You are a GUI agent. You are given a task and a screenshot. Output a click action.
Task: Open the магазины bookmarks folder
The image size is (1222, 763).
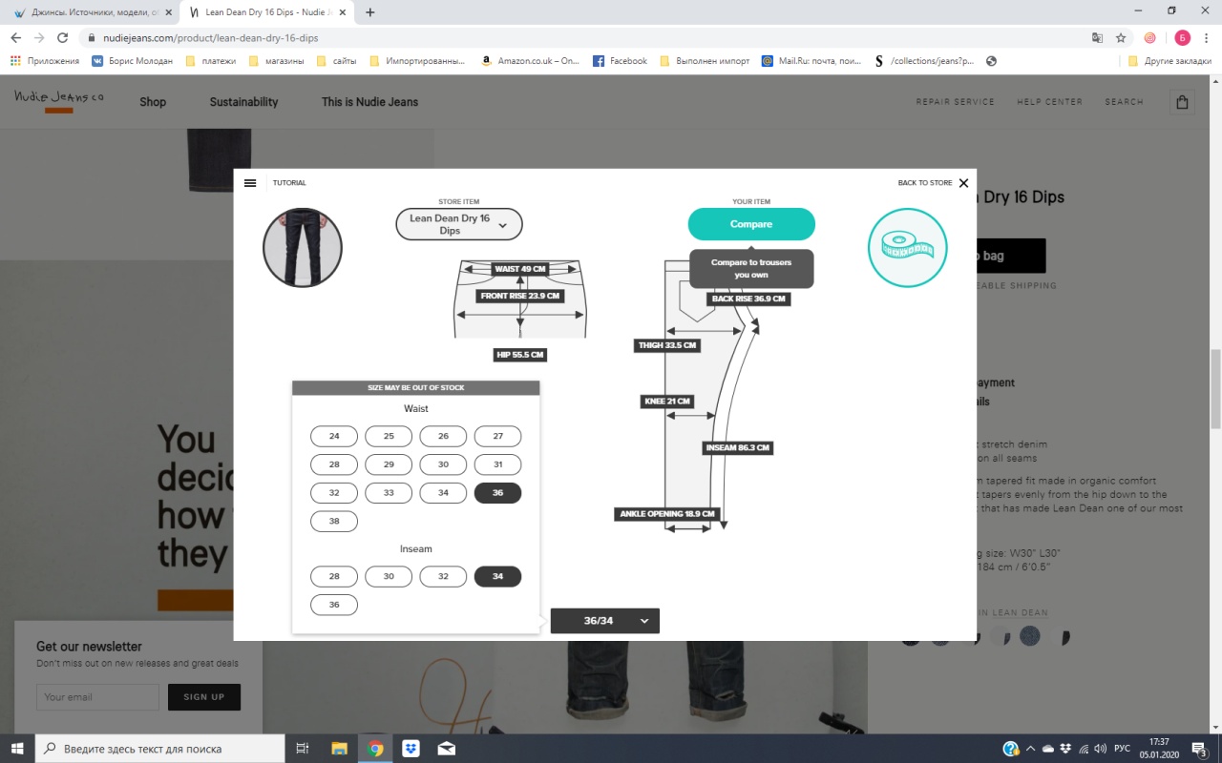(276, 61)
